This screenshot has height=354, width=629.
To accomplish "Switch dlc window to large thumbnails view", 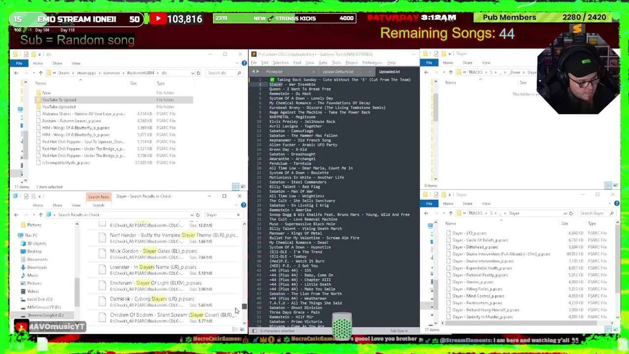I will coord(242,187).
